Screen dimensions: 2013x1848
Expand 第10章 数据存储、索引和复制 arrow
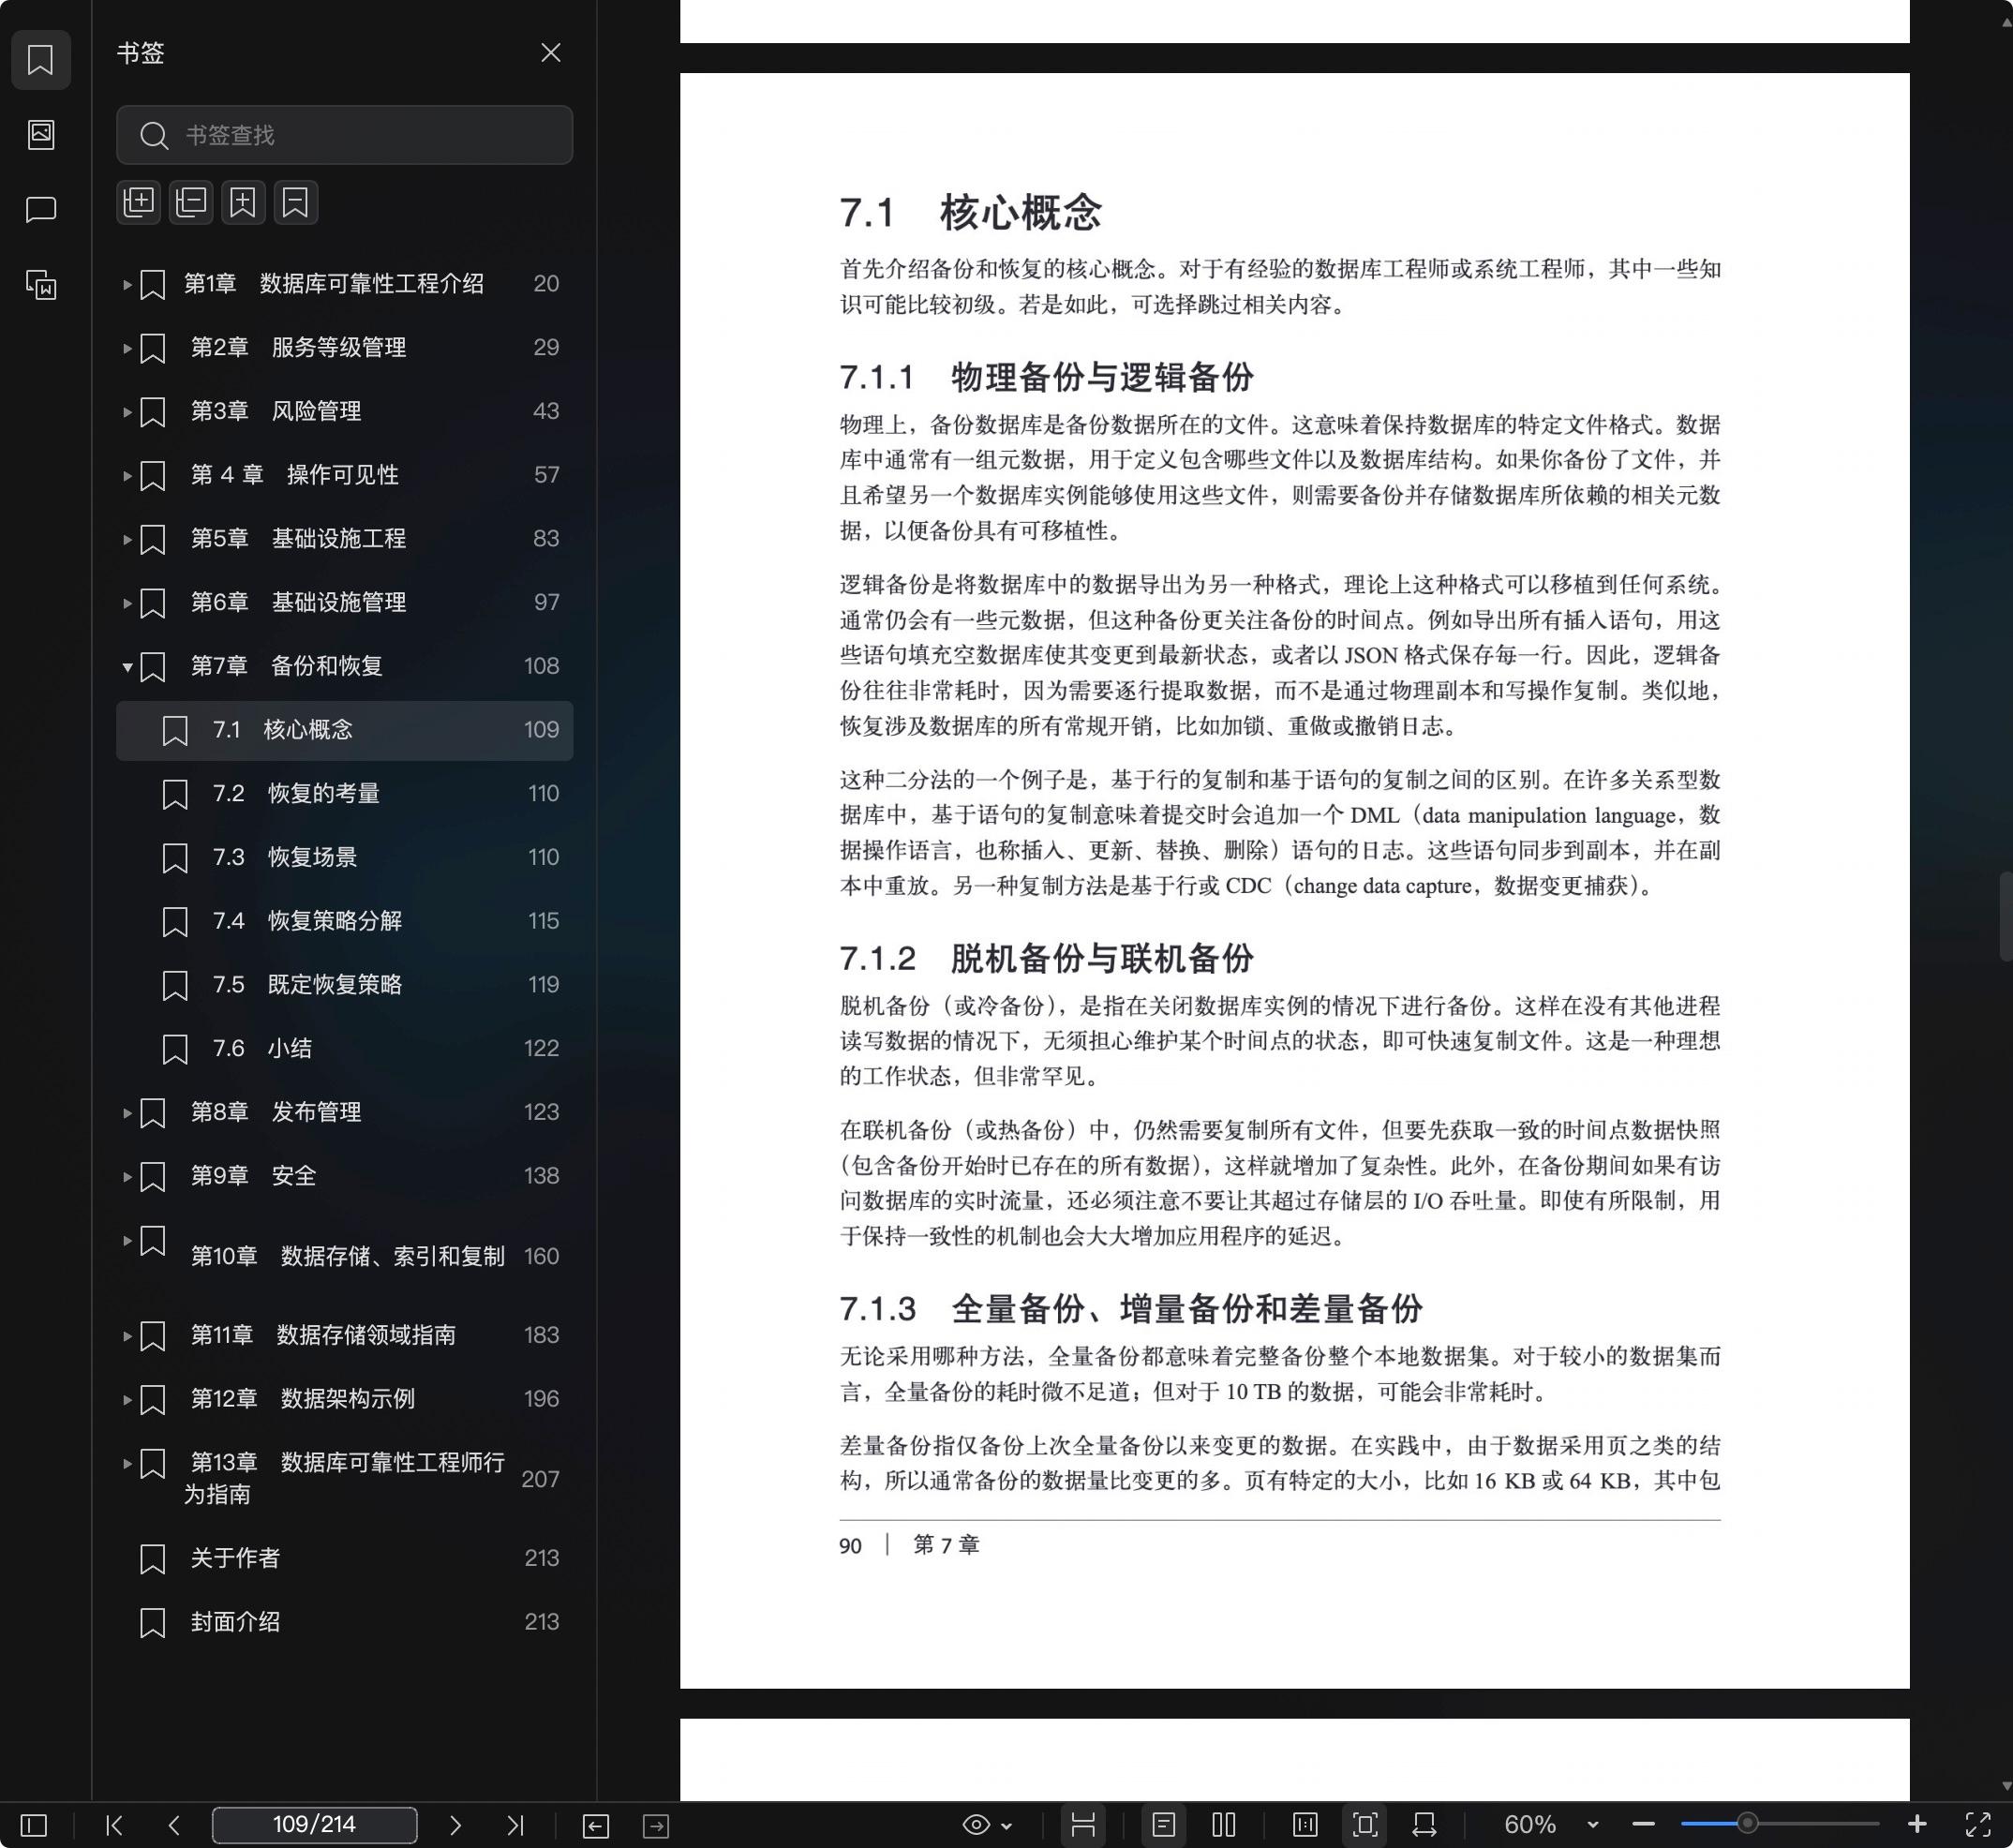click(x=127, y=1241)
